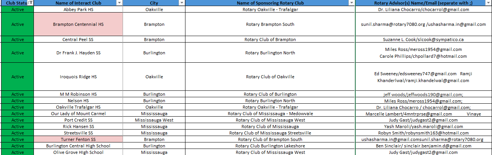The width and height of the screenshot is (492, 155).
Task: Select the Mississauga West city cell
Action: tap(154, 120)
